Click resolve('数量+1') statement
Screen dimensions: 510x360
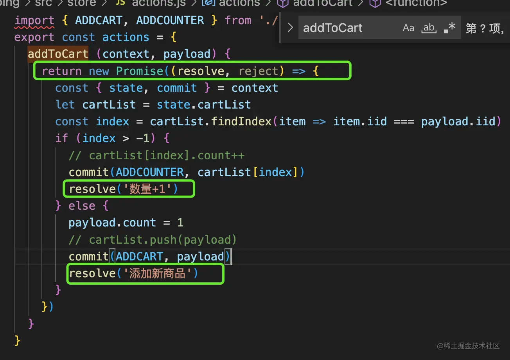(124, 189)
